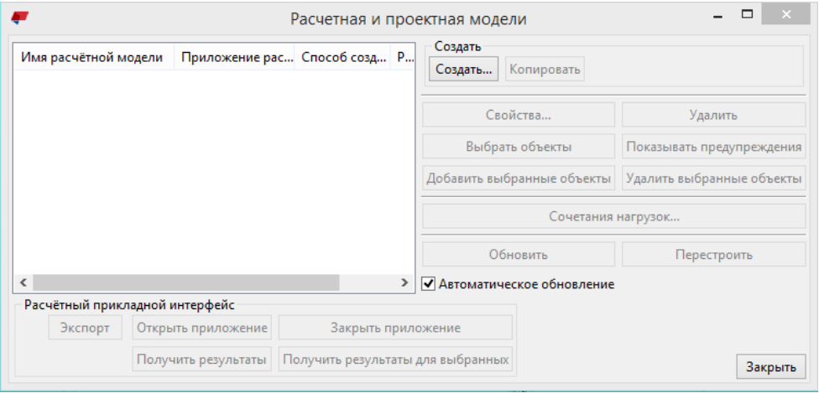Click the Способ созд... column header
This screenshot has width=819, height=393.
(342, 59)
